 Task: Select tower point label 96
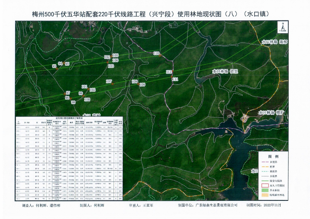(x=67, y=98)
